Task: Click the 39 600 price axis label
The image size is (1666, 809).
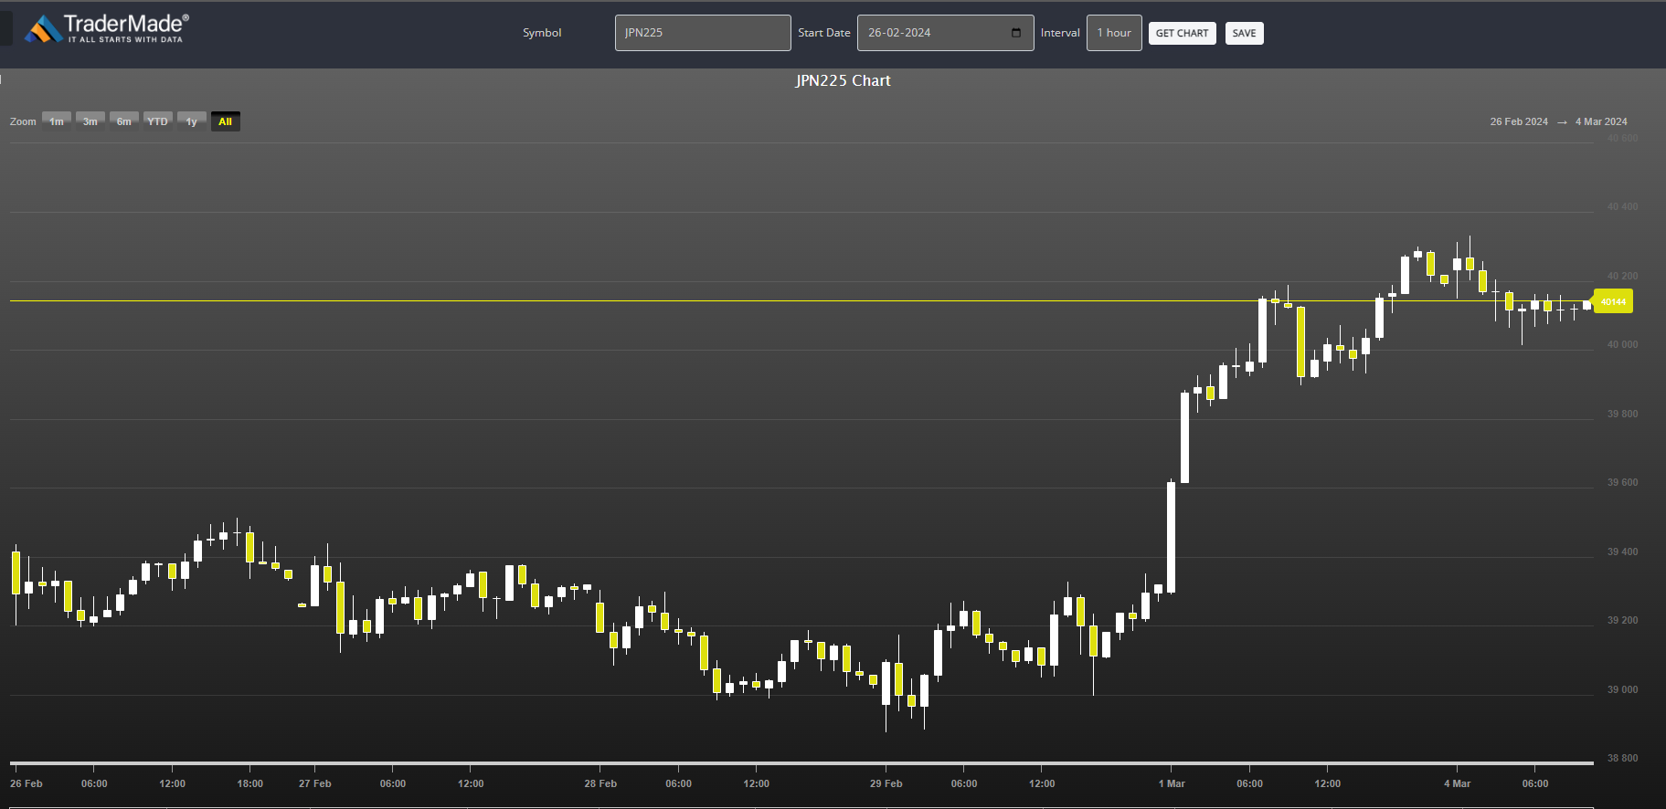Action: (1622, 482)
